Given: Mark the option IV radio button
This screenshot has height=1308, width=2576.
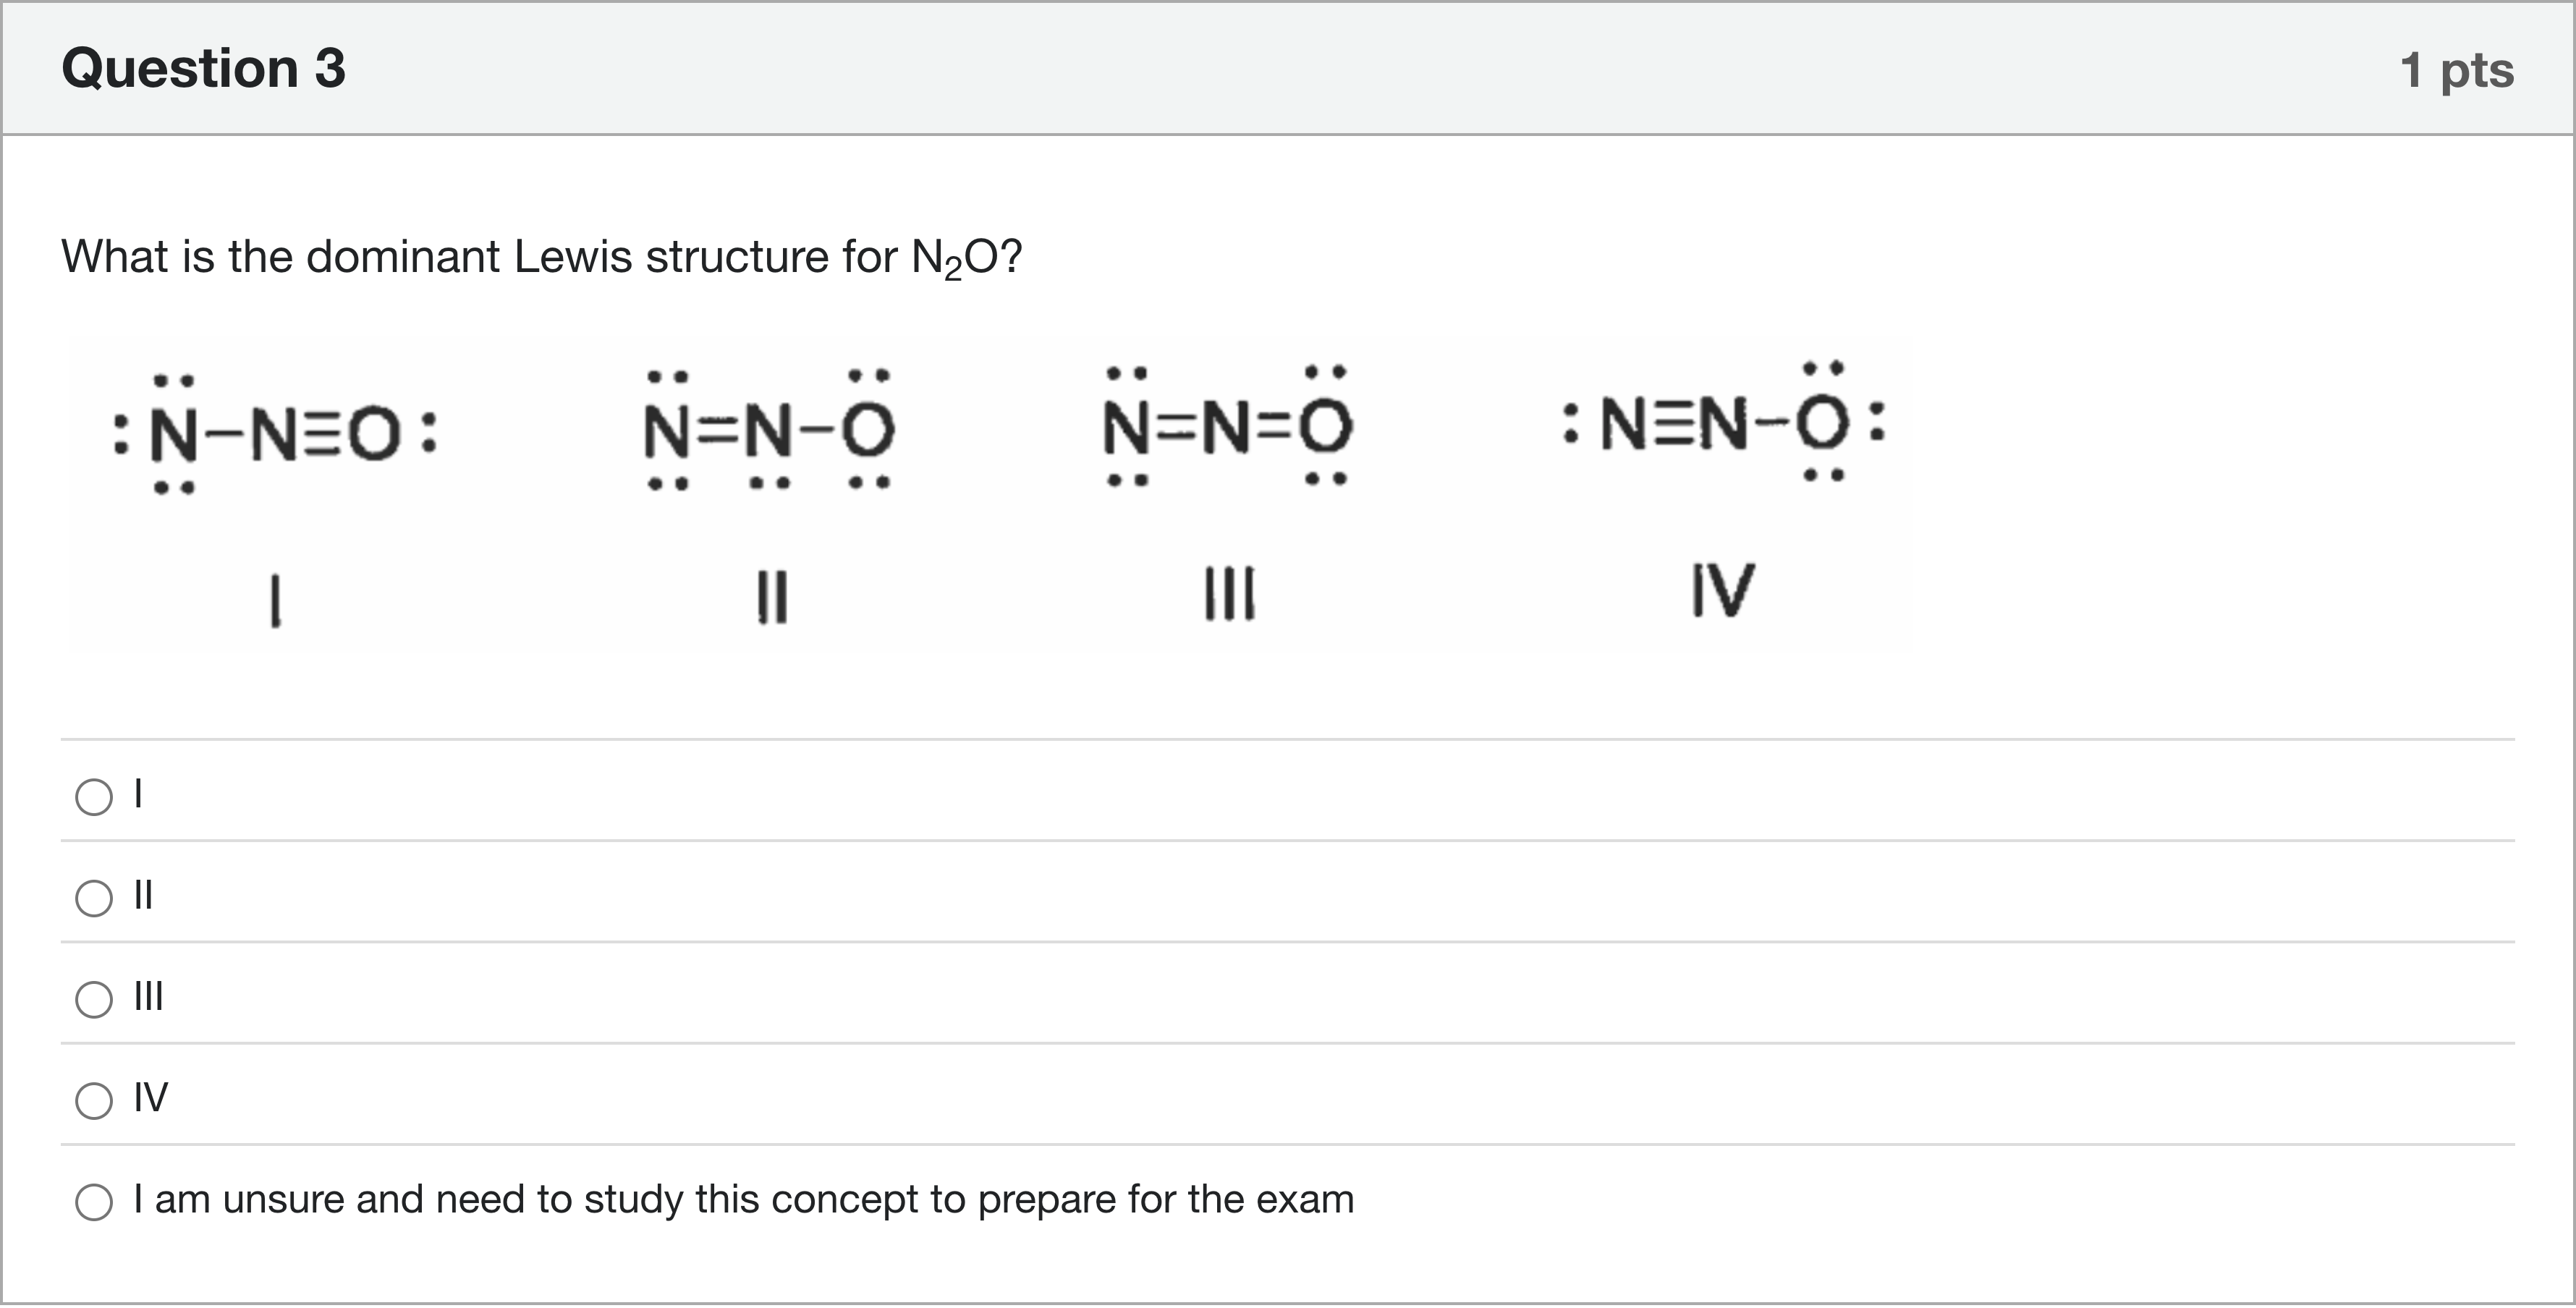Looking at the screenshot, I should 94,1100.
